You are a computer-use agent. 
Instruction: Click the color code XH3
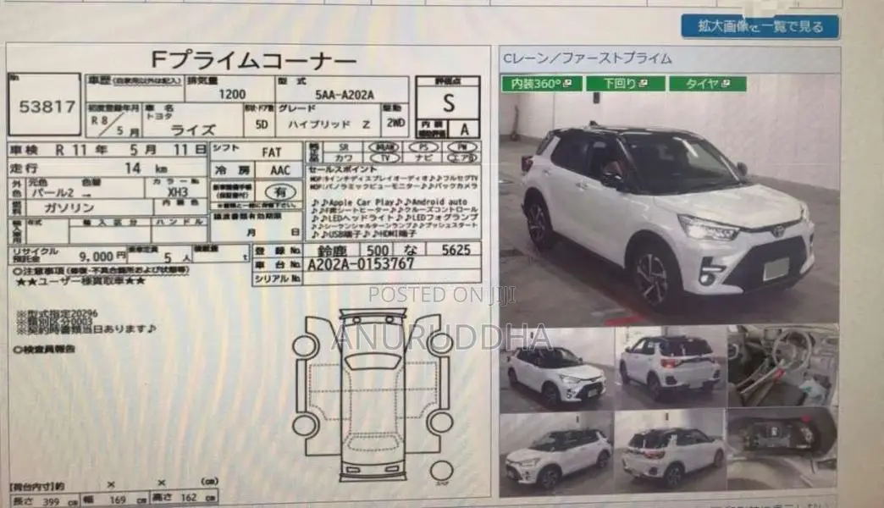coord(178,192)
